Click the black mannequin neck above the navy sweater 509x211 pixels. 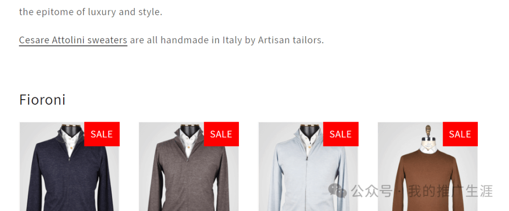tap(69, 129)
